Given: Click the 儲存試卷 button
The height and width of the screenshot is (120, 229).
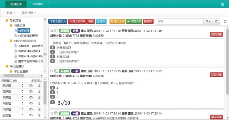Looking at the screenshot, I should point(117,21).
